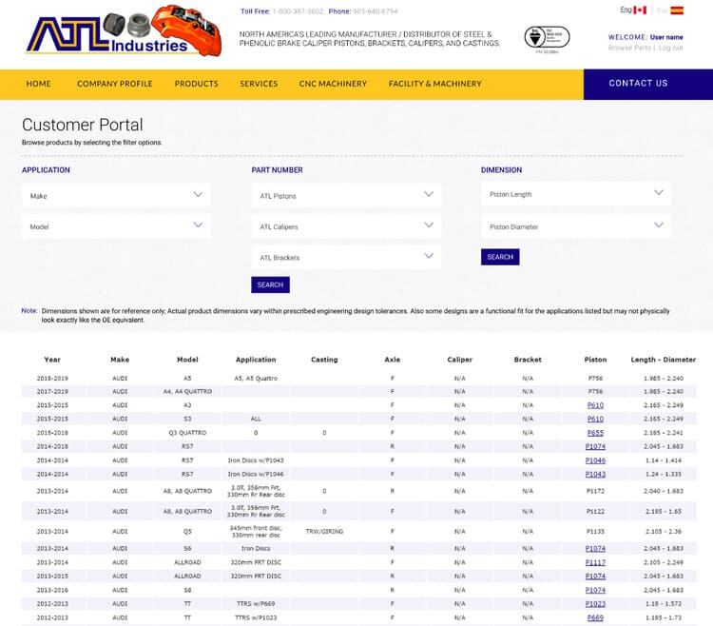Click Search under Dimension
This screenshot has height=626, width=713.
pos(500,257)
